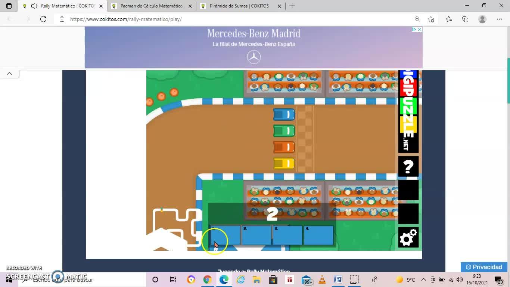Open the notification center with 20 badge

[499, 280]
